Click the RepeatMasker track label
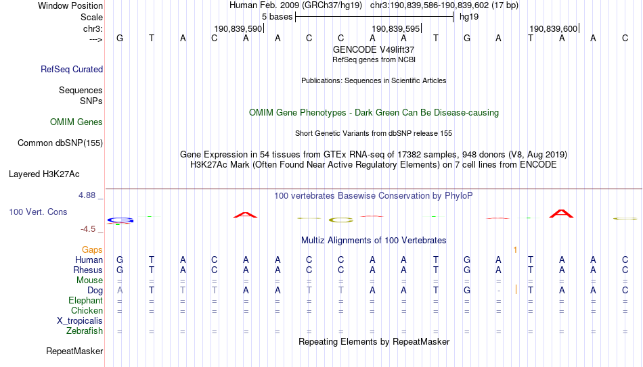The image size is (643, 367). click(74, 351)
